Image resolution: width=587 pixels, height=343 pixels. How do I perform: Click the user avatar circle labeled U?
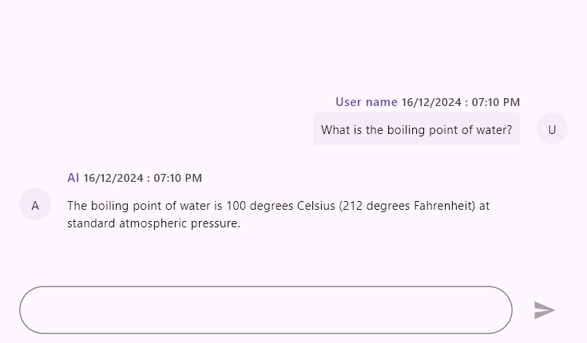pyautogui.click(x=552, y=129)
